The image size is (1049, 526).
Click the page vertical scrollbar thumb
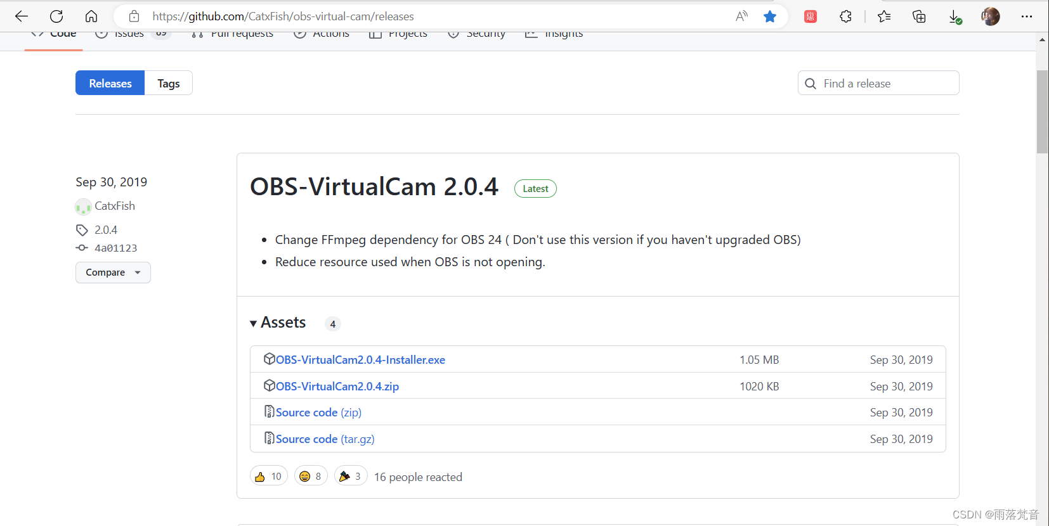click(x=1043, y=112)
